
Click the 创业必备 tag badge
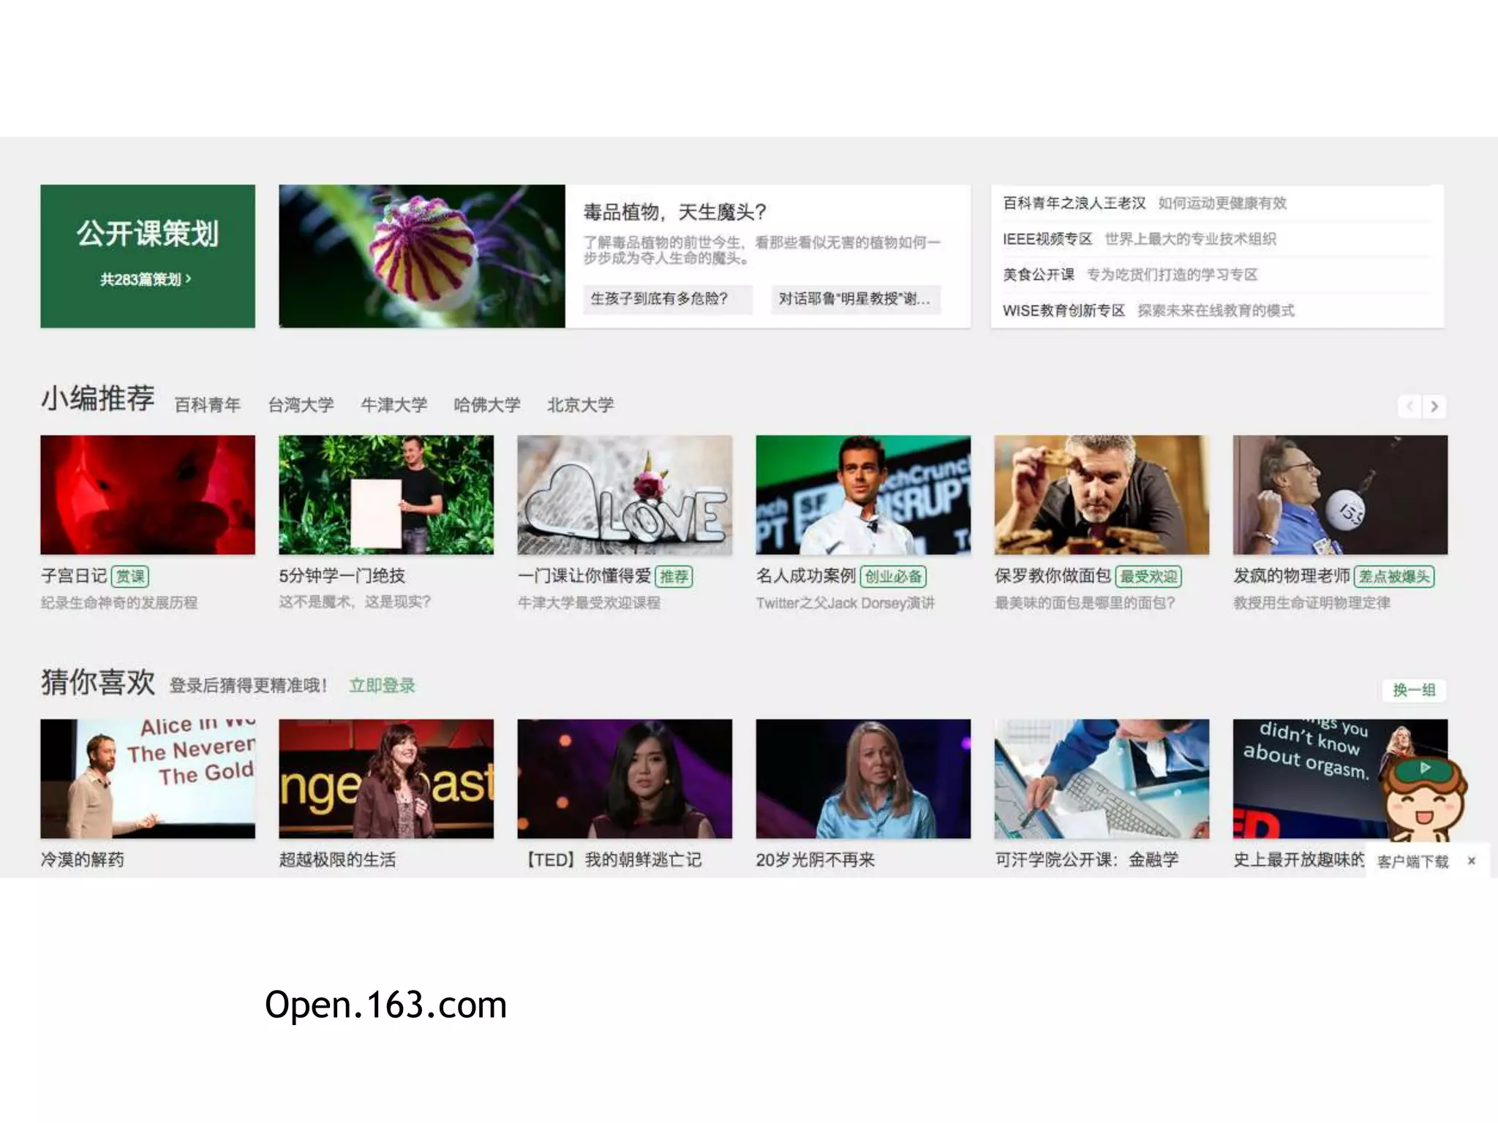[893, 577]
